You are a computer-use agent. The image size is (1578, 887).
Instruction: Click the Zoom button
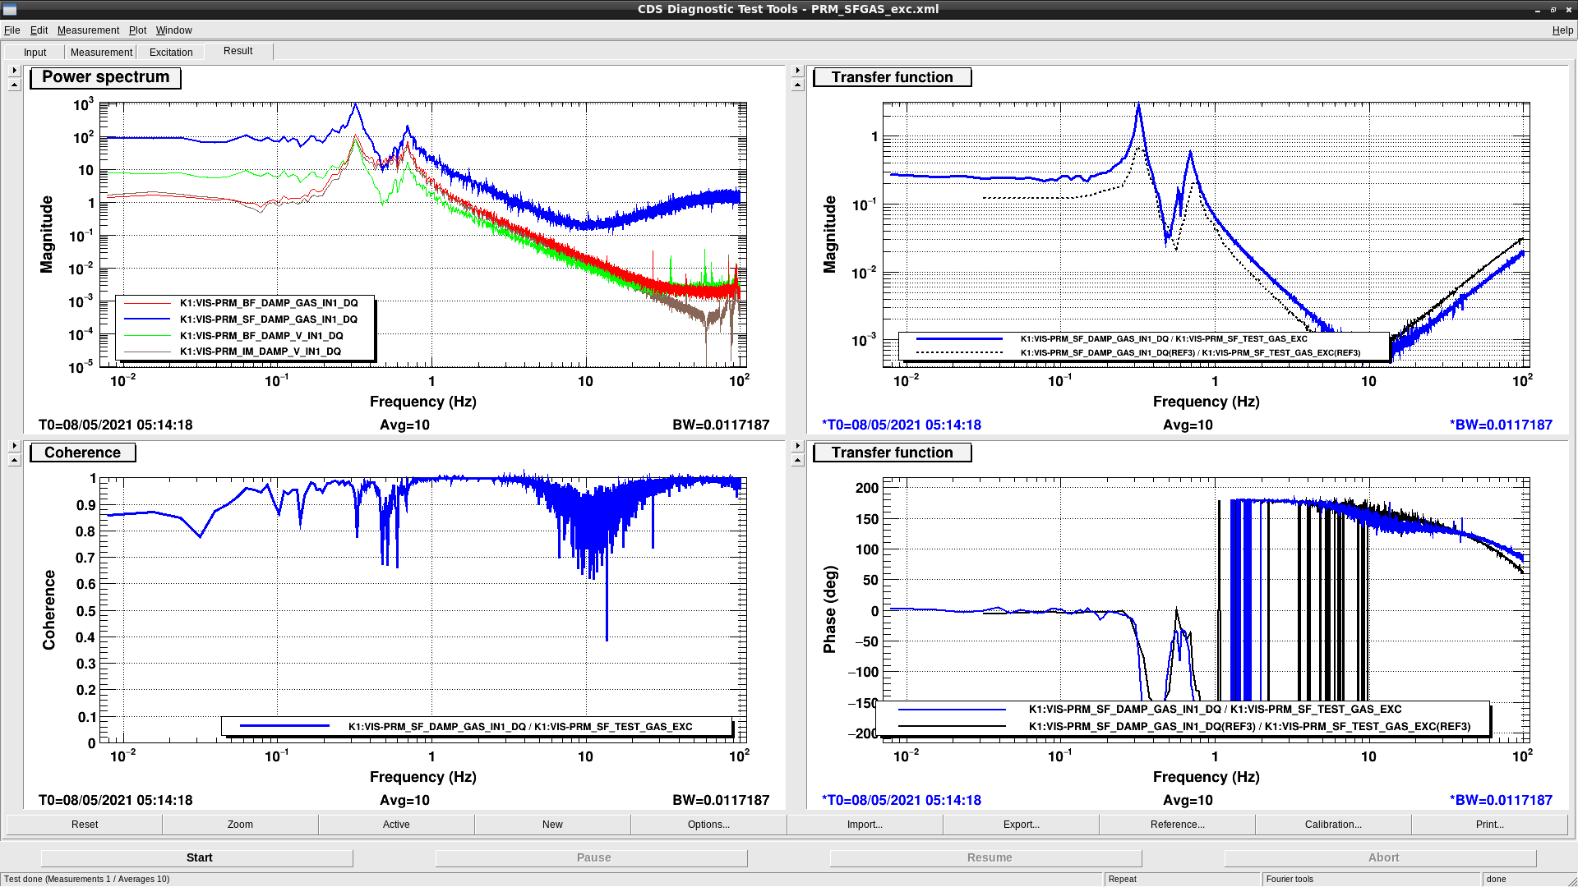pyautogui.click(x=240, y=825)
